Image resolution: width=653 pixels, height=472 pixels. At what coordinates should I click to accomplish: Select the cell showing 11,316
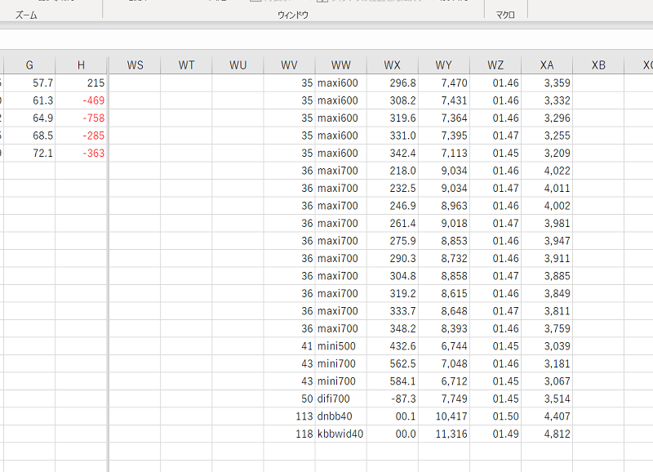coord(444,434)
